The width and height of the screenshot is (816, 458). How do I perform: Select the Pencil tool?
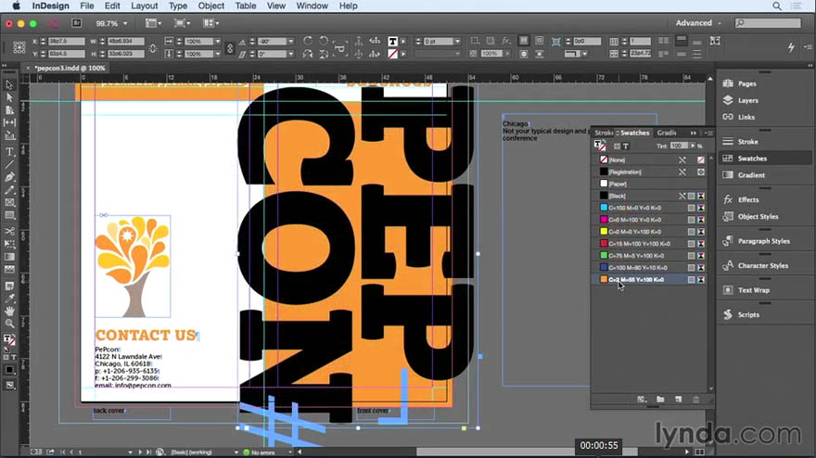(x=9, y=190)
